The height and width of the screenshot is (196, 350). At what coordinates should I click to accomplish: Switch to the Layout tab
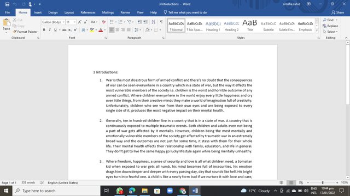click(x=69, y=13)
